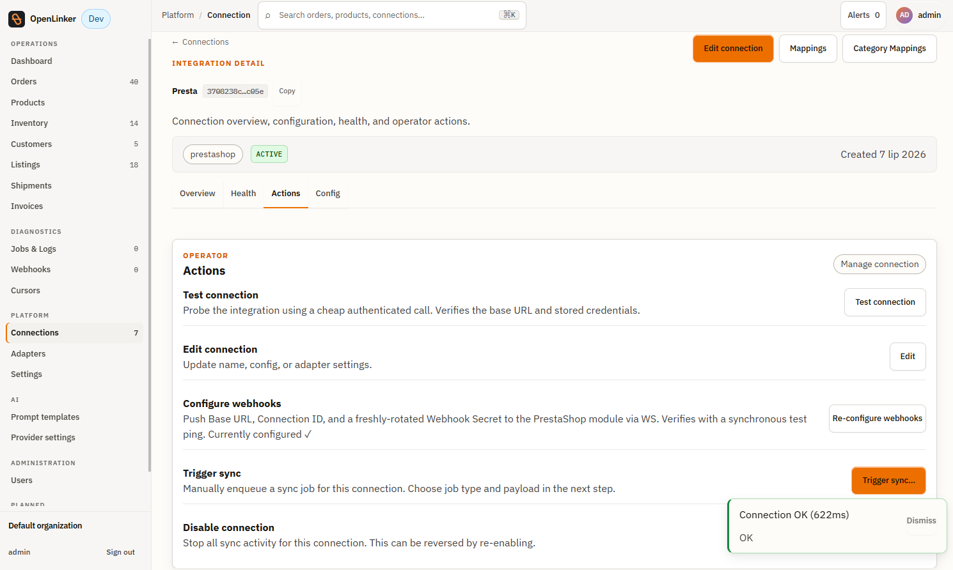The width and height of the screenshot is (953, 570).
Task: Open Inventory in the sidebar
Action: tap(74, 123)
